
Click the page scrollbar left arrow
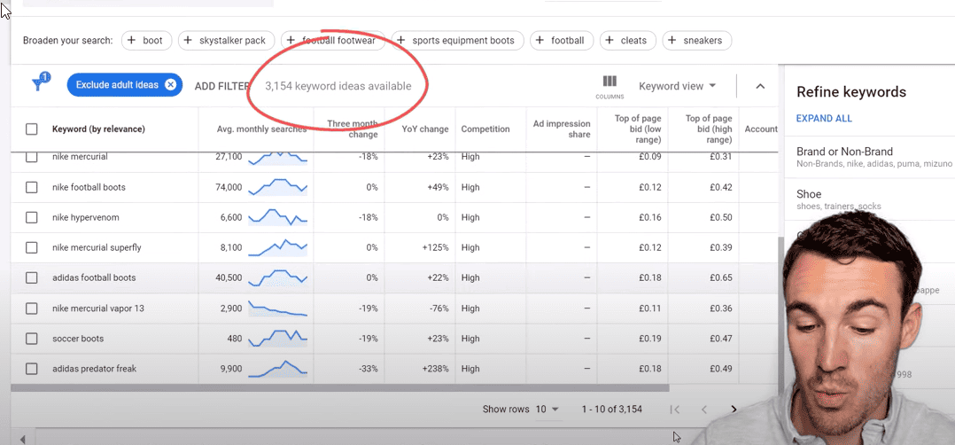[23, 439]
